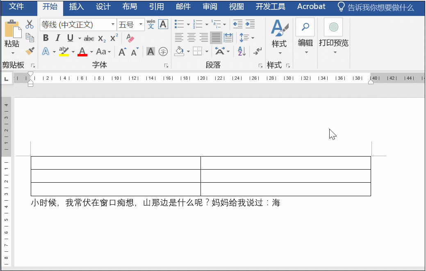Click the Increase Indent icon
Screen dimensions: 426x271
pos(250,25)
